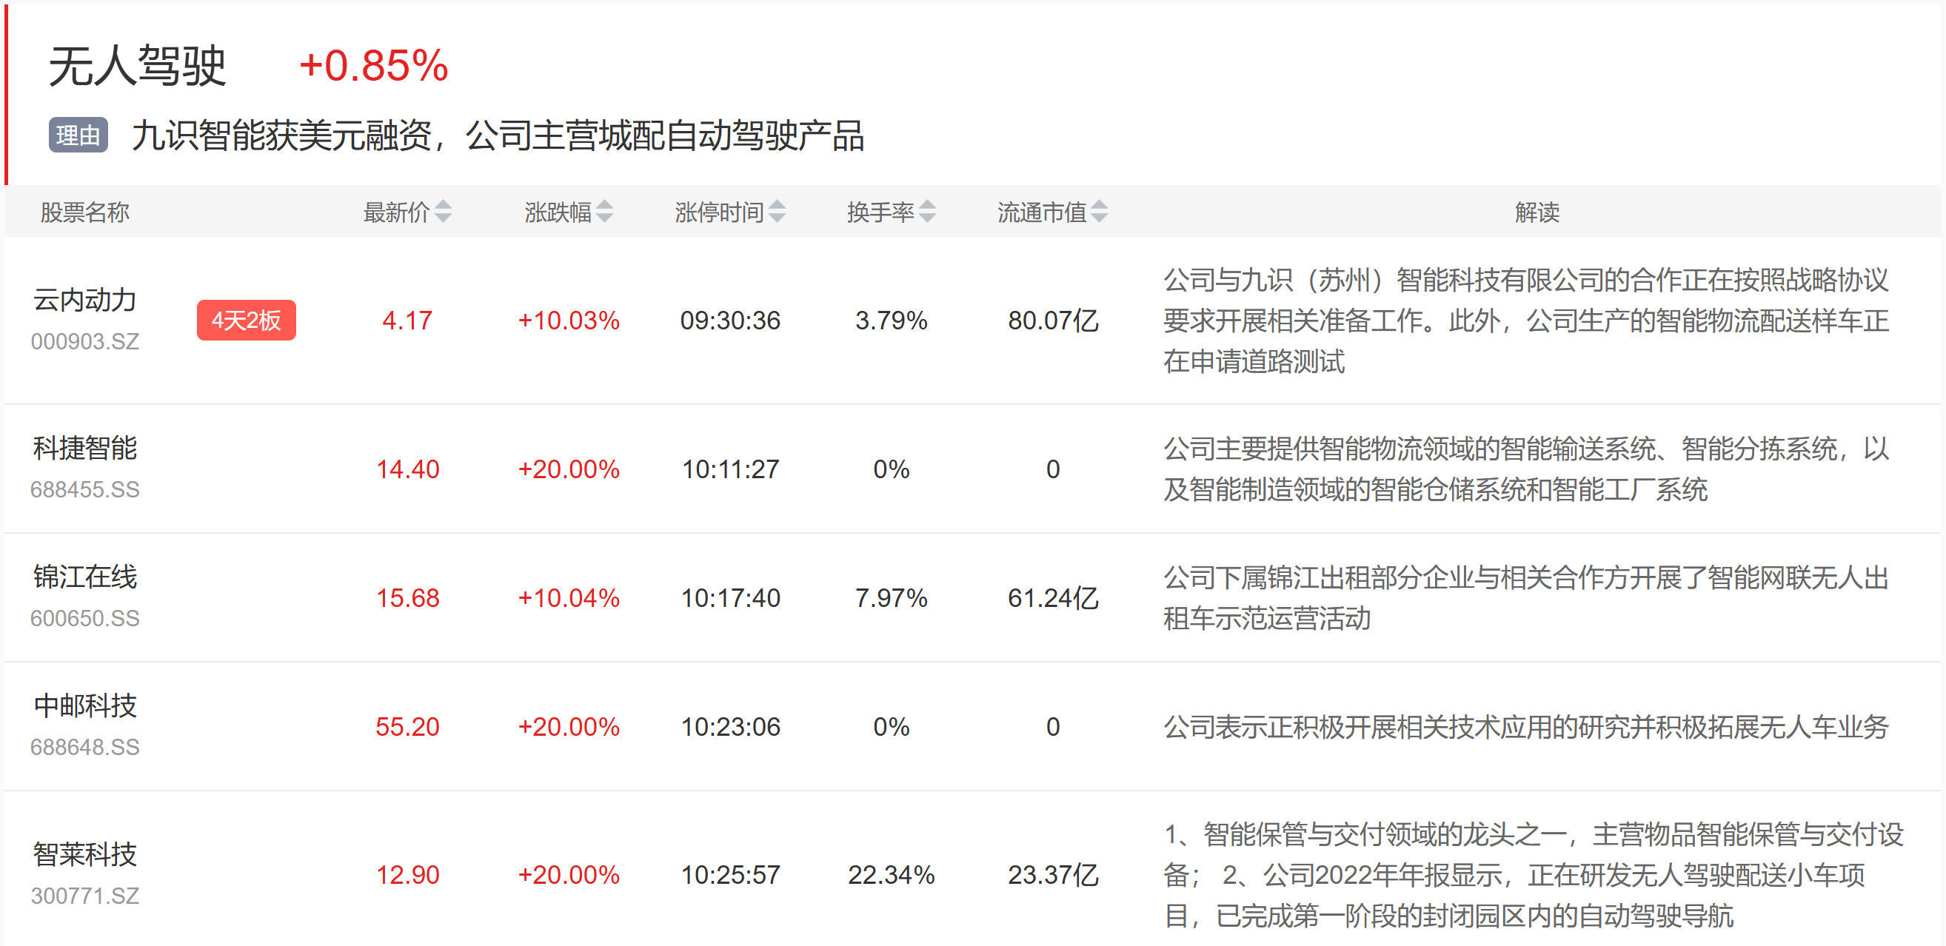Screen dimensions: 1946x946
Task: Sort by 涨停时间 using its sort arrows
Action: pos(777,212)
